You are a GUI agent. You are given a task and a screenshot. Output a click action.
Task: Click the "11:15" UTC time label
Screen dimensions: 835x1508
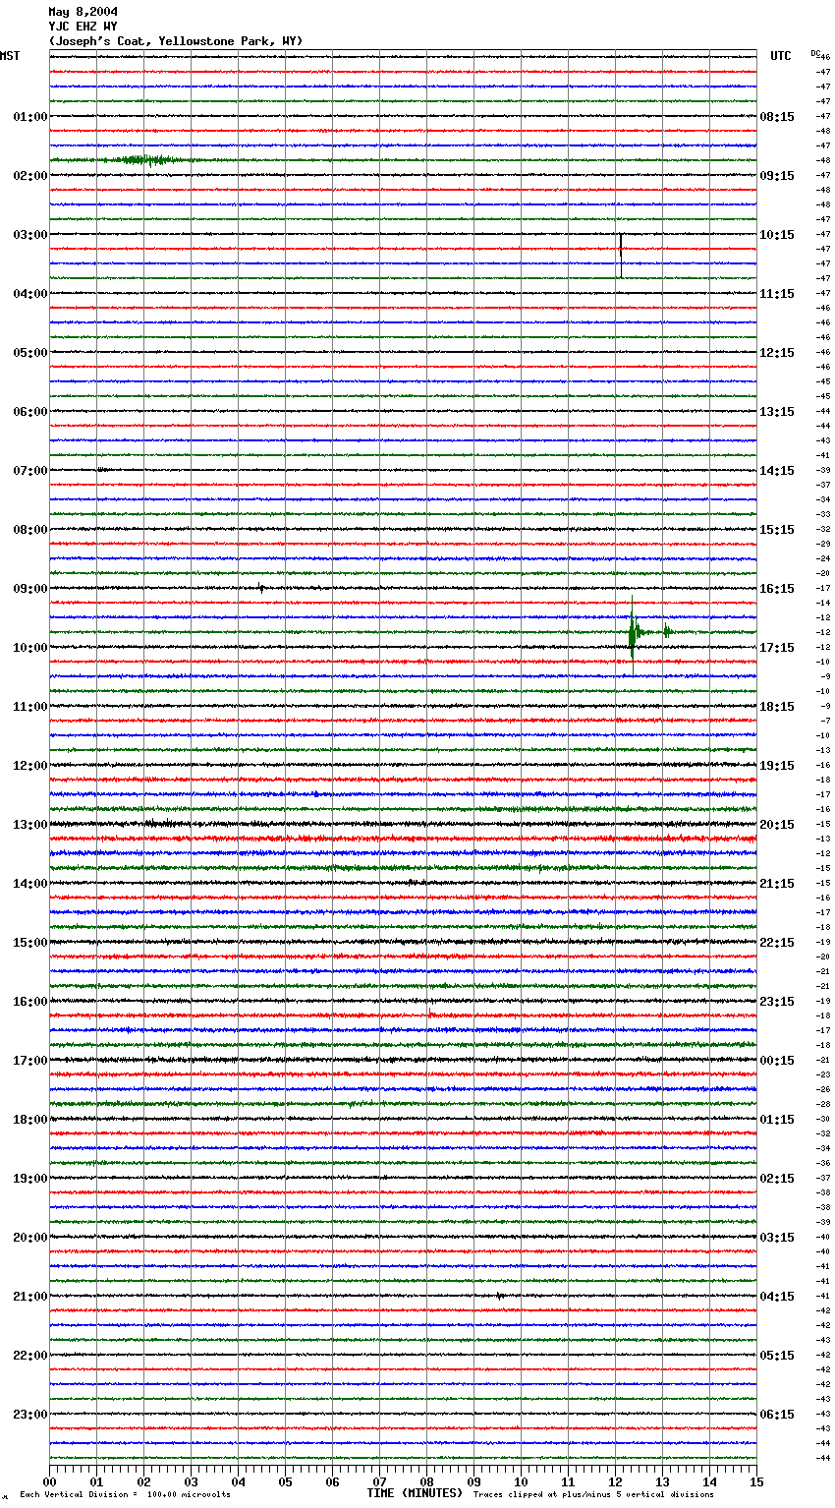(777, 294)
